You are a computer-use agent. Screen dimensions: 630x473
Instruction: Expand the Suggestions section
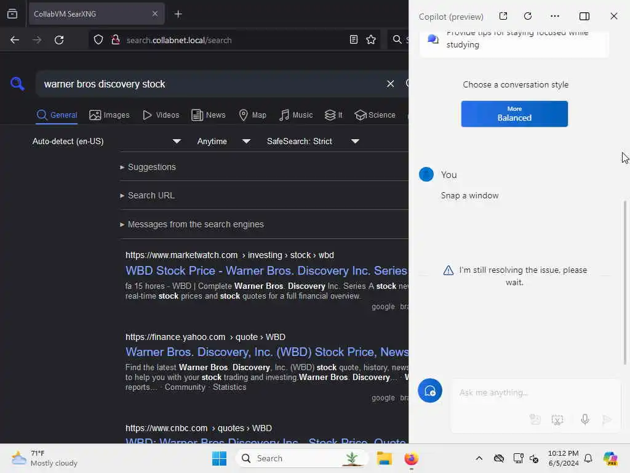pyautogui.click(x=148, y=167)
